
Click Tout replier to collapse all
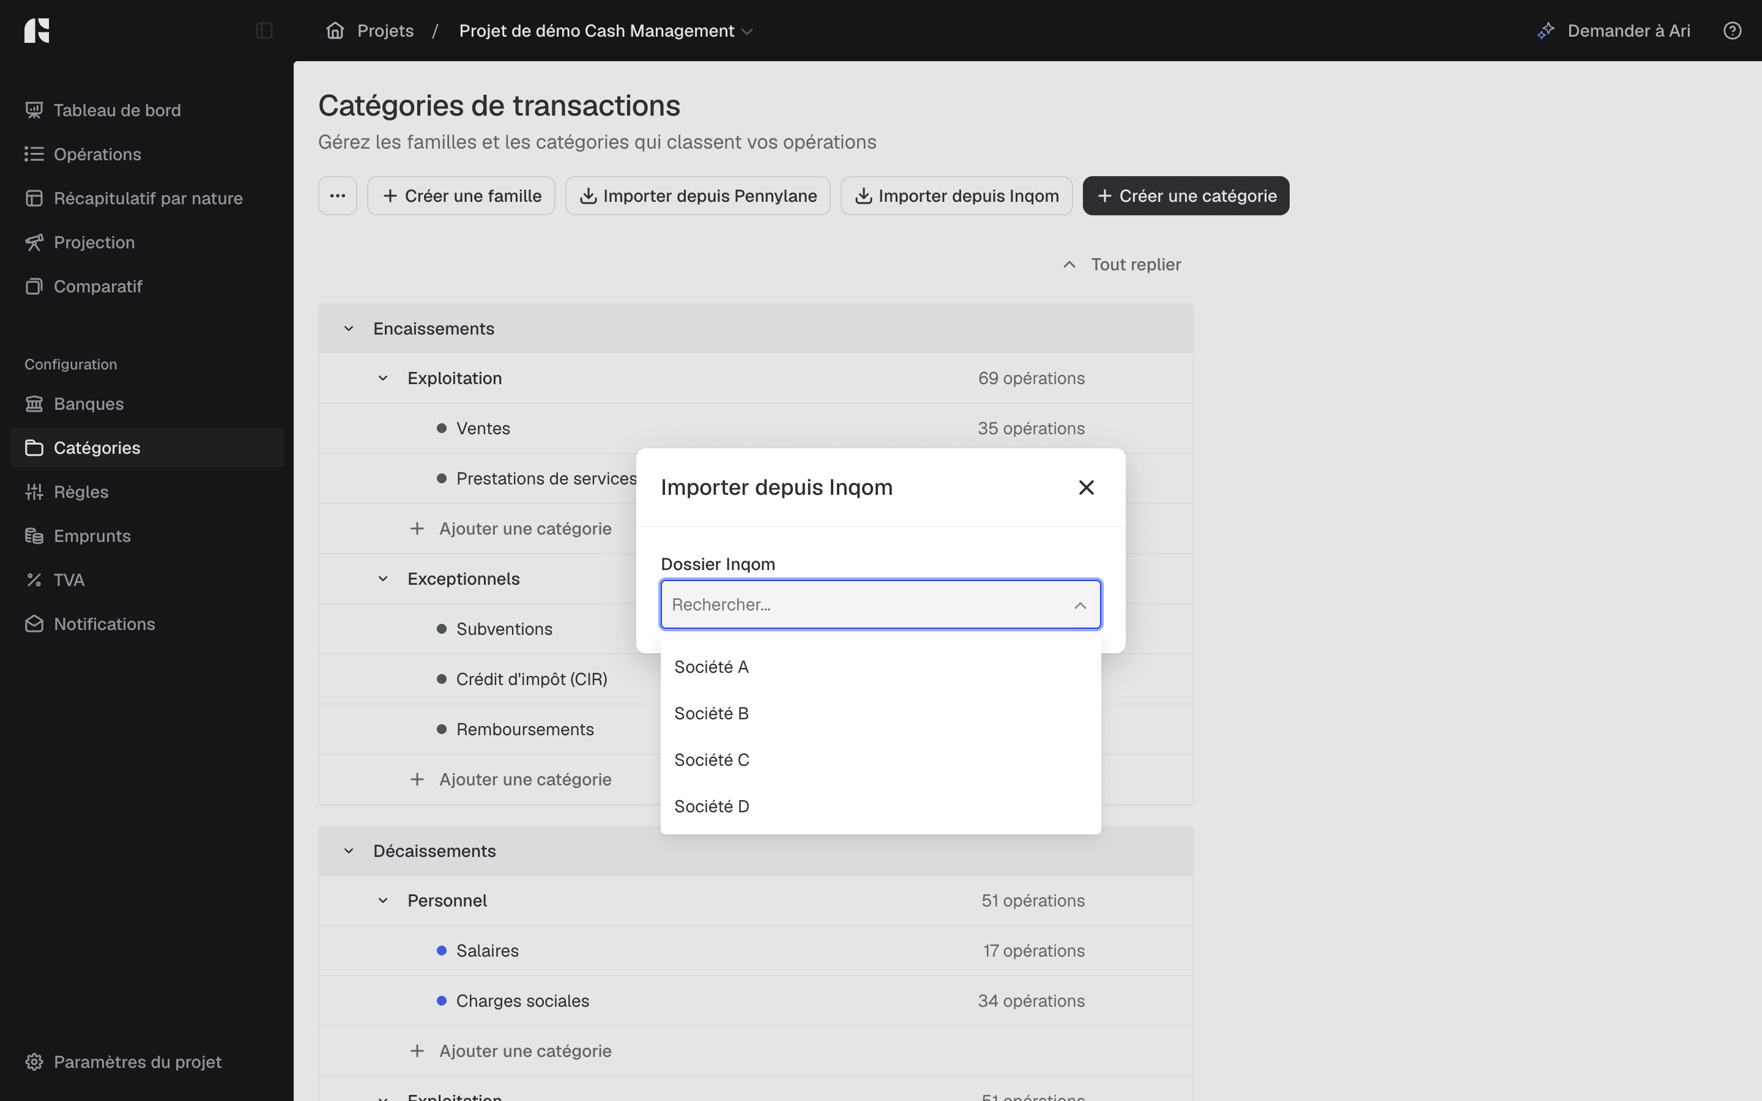(1122, 264)
